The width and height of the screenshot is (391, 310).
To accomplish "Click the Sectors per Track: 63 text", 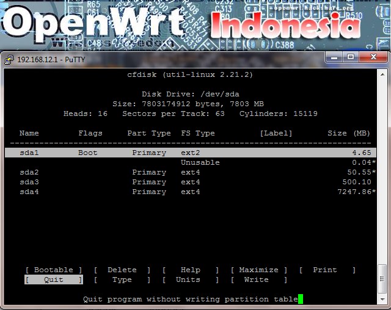I will pyautogui.click(x=174, y=114).
